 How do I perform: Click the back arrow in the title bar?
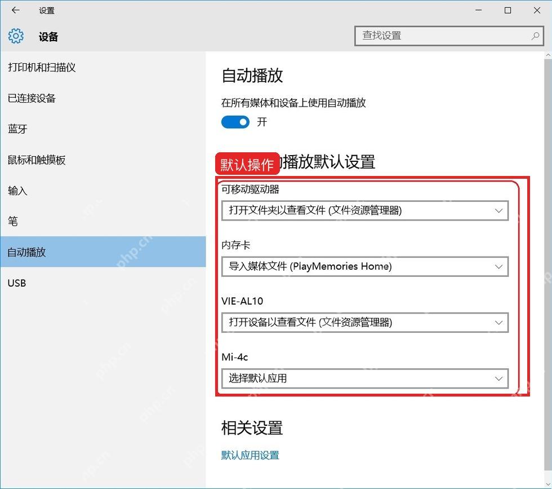(x=16, y=10)
